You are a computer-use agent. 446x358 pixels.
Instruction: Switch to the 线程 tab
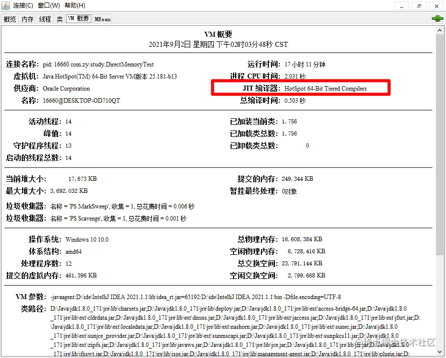click(x=45, y=19)
